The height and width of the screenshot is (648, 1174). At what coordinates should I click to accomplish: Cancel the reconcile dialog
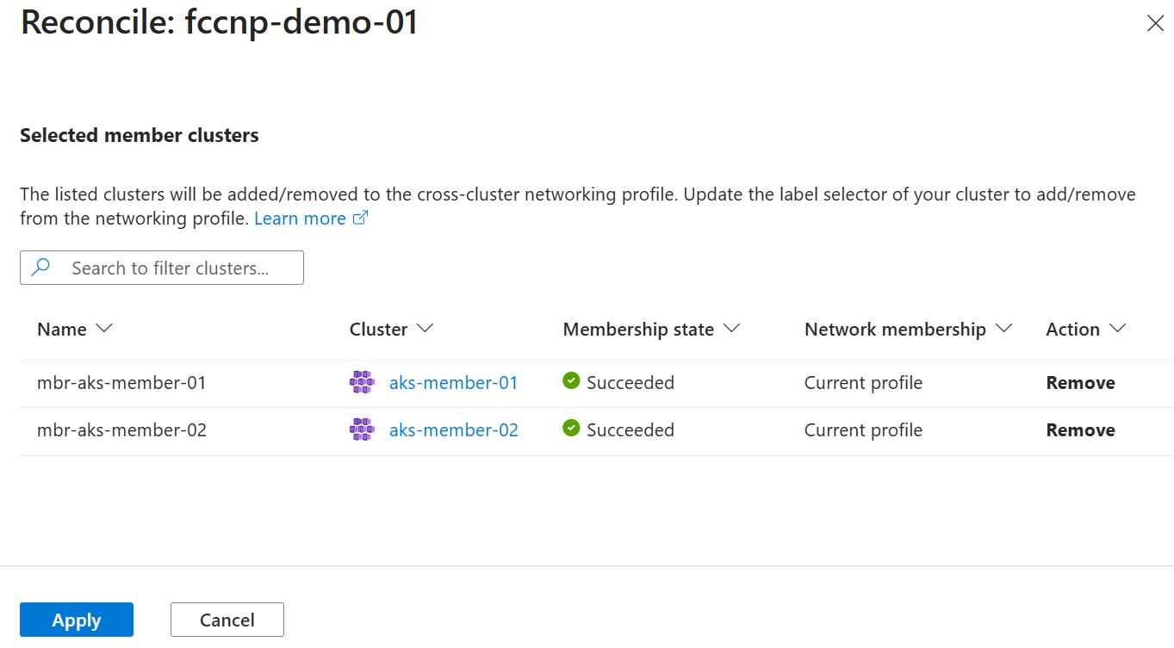pyautogui.click(x=227, y=620)
